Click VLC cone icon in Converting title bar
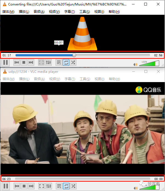 [x=5, y=4]
